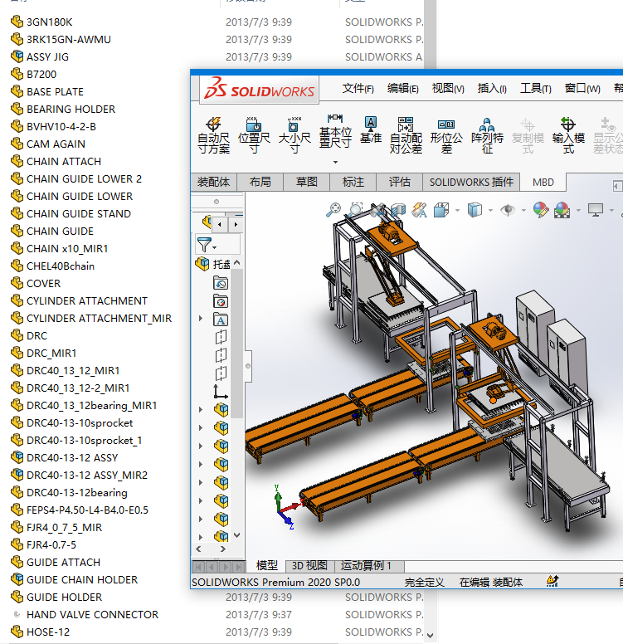Click the Edit Appearance color sphere icon
The width and height of the screenshot is (623, 644).
click(540, 210)
